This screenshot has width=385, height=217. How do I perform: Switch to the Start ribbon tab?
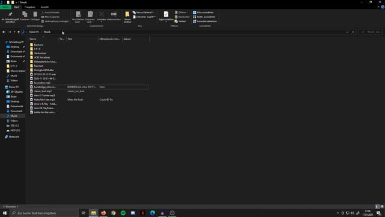click(16, 7)
